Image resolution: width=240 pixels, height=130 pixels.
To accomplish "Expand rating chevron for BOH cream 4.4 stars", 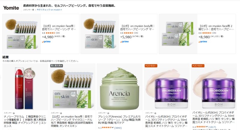I will click(207, 127).
